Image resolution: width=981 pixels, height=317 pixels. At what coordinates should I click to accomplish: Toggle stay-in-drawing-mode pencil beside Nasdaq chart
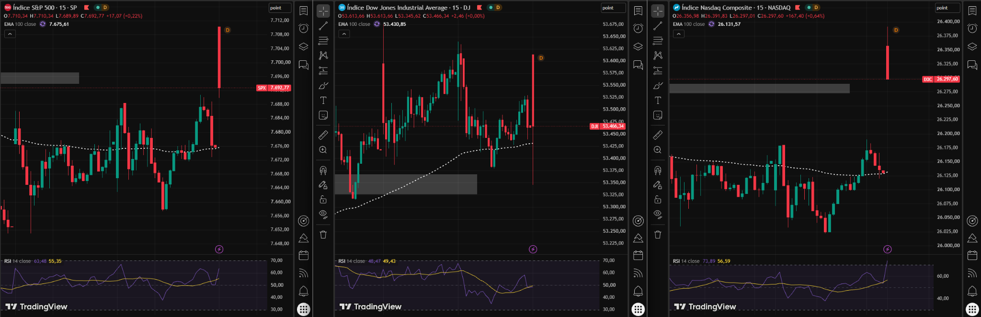pos(658,185)
